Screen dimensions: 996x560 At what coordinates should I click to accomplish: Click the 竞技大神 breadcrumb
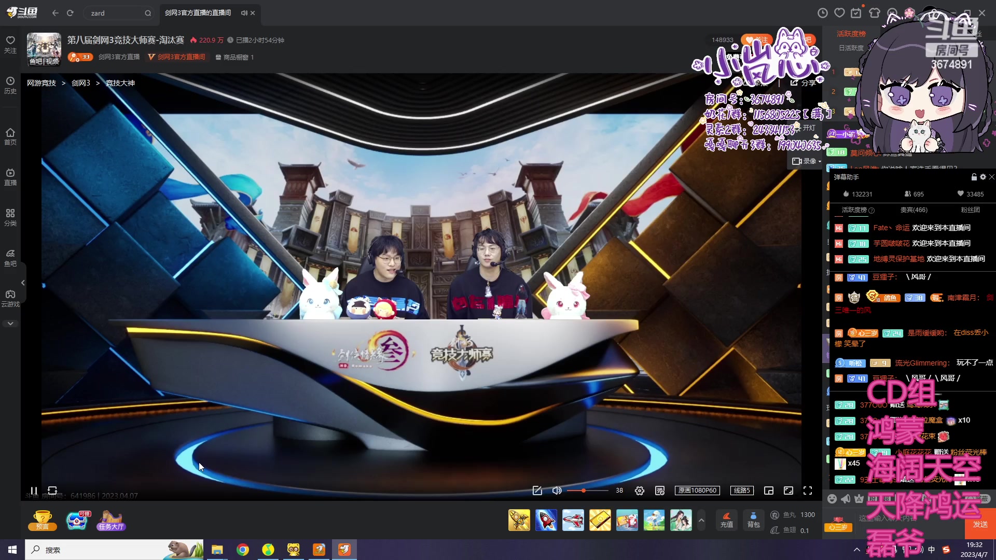point(120,83)
